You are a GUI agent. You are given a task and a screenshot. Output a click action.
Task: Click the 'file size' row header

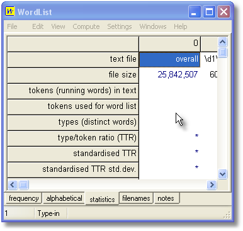point(73,76)
